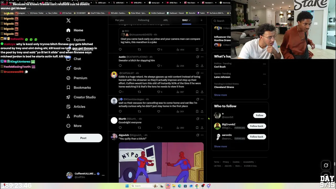The width and height of the screenshot is (336, 189).
Task: Expand the More menu in the sidebar
Action: coord(74,126)
